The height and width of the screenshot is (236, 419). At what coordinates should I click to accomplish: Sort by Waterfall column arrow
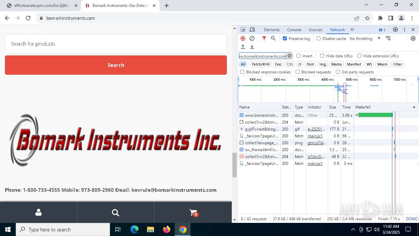pos(414,107)
